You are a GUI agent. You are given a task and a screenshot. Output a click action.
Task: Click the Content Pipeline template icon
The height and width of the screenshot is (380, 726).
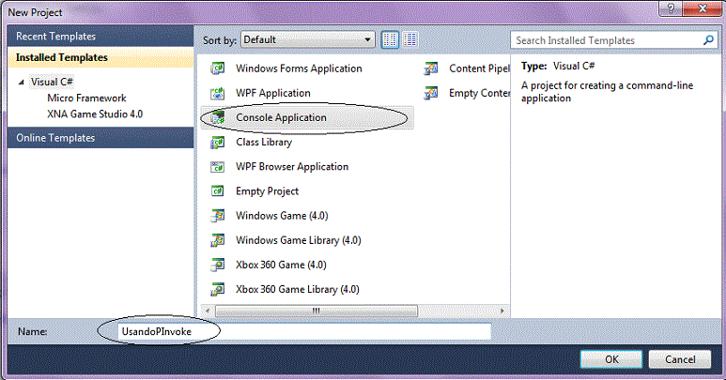[431, 68]
